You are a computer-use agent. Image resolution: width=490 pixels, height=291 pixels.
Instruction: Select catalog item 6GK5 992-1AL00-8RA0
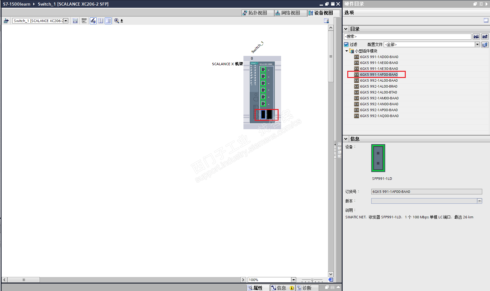click(379, 86)
